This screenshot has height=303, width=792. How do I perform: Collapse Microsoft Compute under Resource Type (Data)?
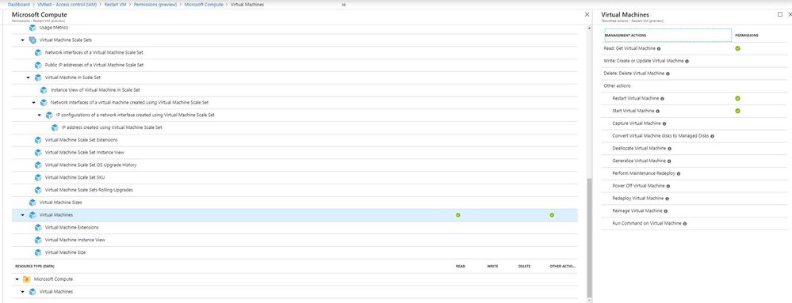pos(17,279)
